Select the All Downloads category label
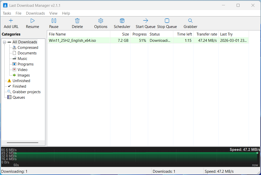Image resolution: width=261 pixels, height=175 pixels. [x=25, y=42]
